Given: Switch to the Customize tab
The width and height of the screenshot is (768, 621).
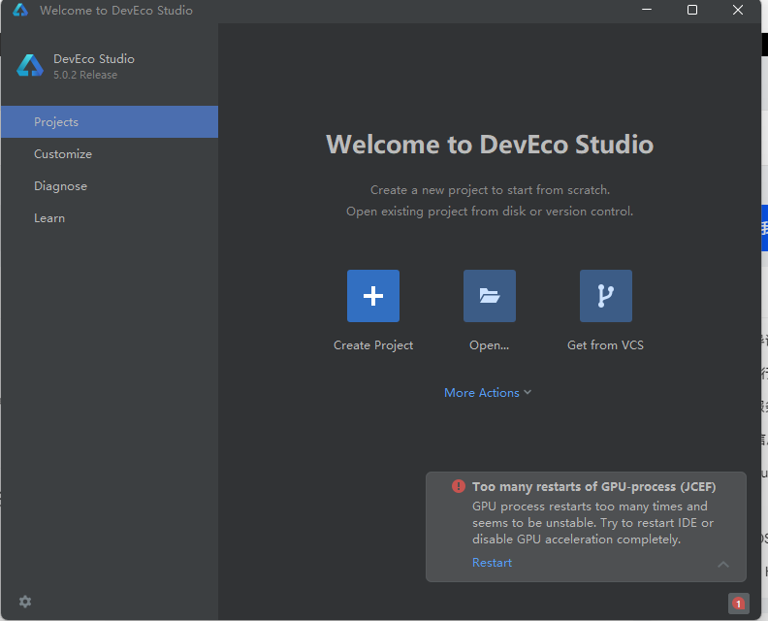Looking at the screenshot, I should tap(110, 154).
